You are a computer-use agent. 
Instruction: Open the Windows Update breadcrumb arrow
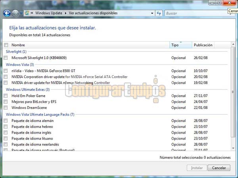click(65, 13)
